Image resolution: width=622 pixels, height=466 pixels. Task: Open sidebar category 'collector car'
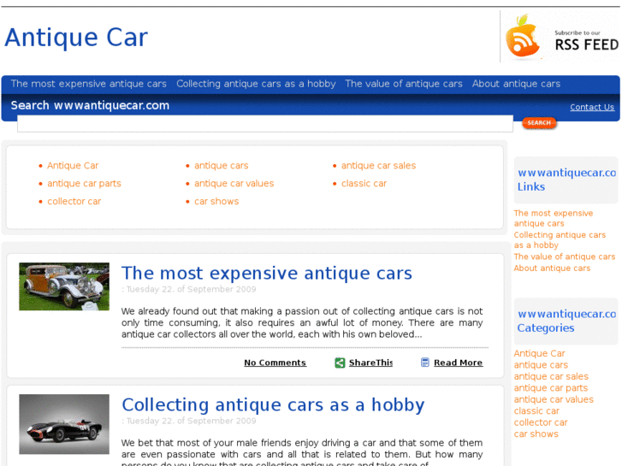541,422
